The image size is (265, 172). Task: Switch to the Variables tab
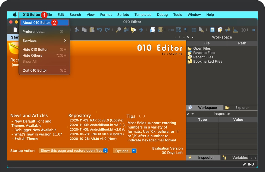(235, 158)
